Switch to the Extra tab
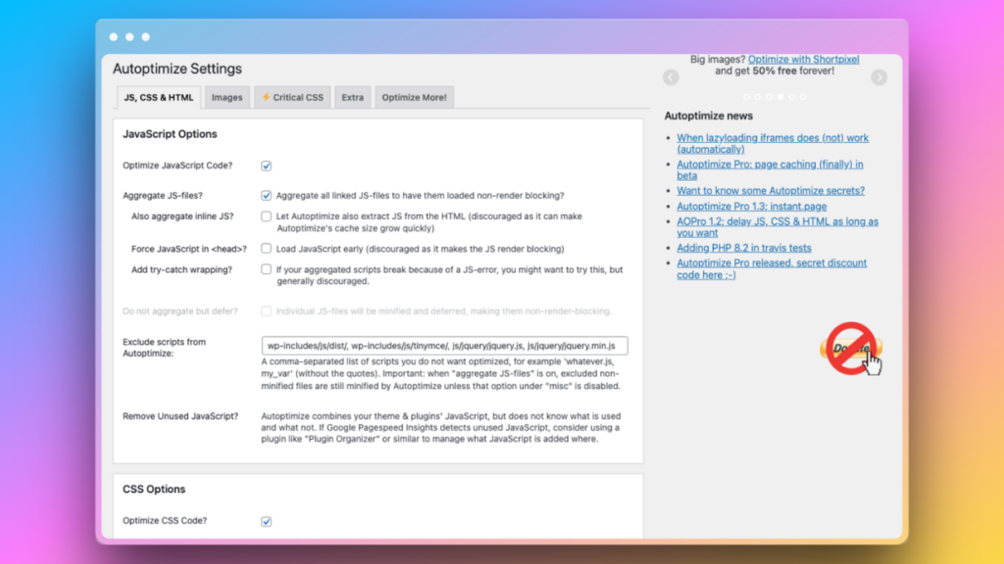This screenshot has height=564, width=1004. pyautogui.click(x=352, y=97)
